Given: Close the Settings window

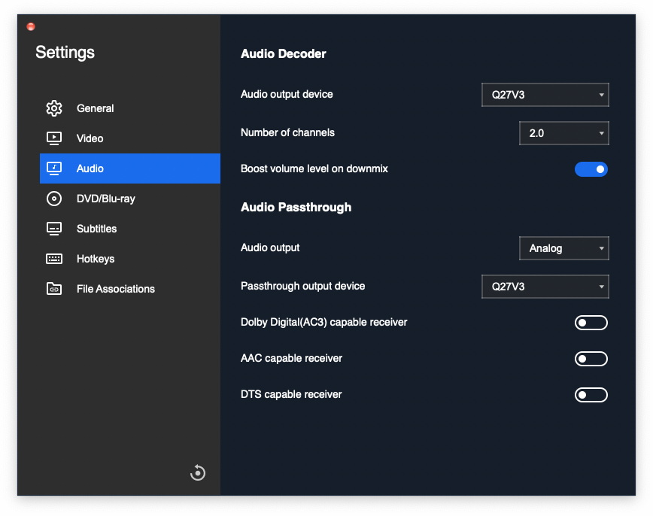Looking at the screenshot, I should pyautogui.click(x=31, y=26).
